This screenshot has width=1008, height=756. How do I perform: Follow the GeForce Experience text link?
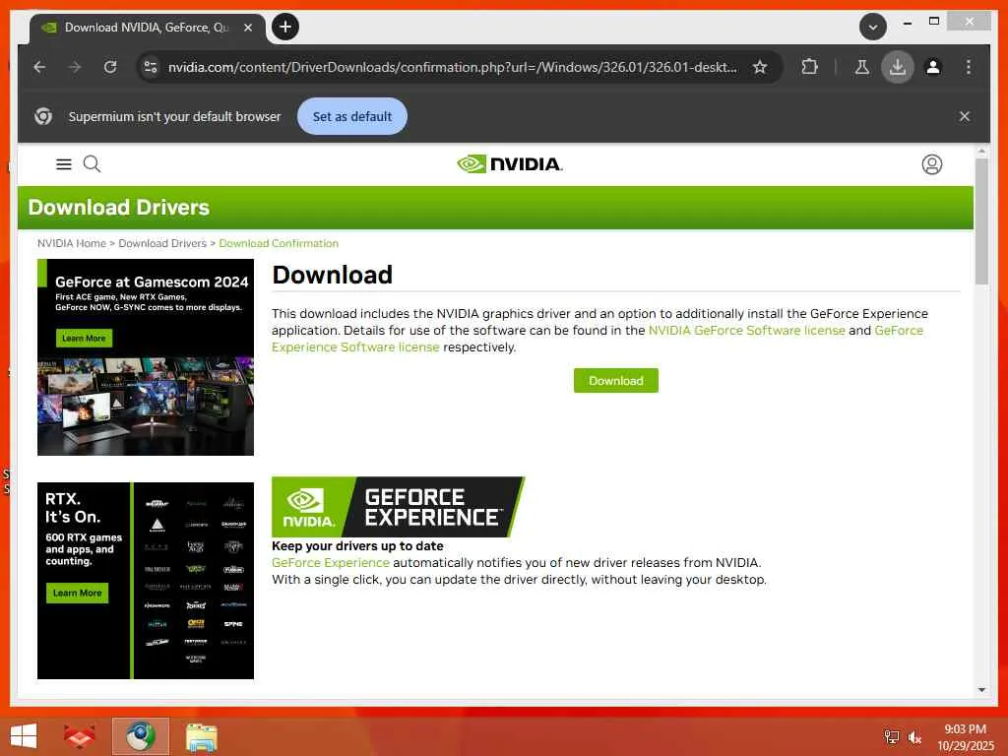click(x=331, y=562)
